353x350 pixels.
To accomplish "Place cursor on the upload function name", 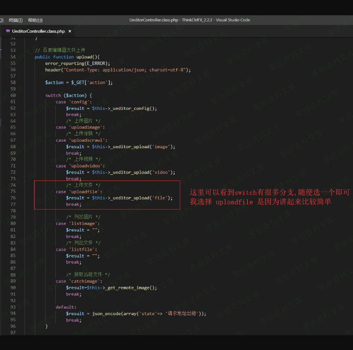I will [84, 57].
